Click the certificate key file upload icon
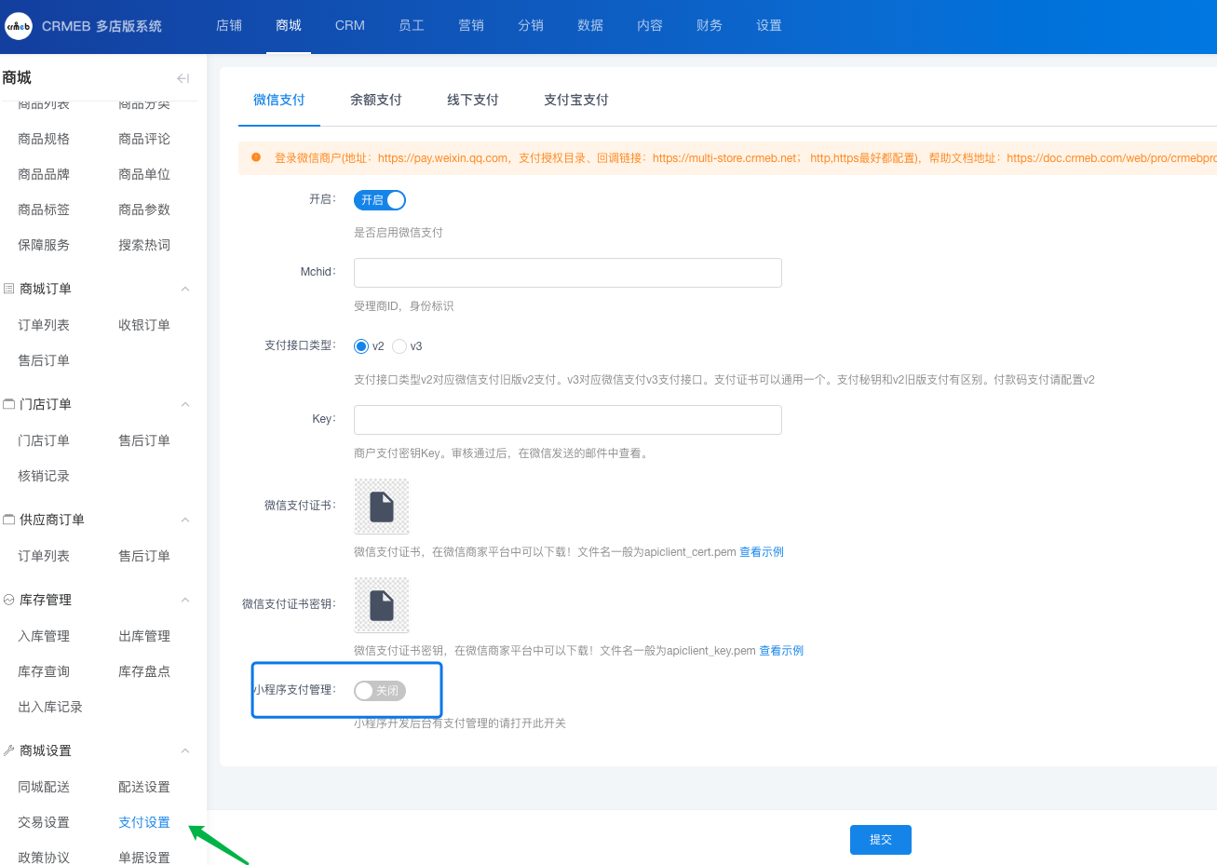 382,605
